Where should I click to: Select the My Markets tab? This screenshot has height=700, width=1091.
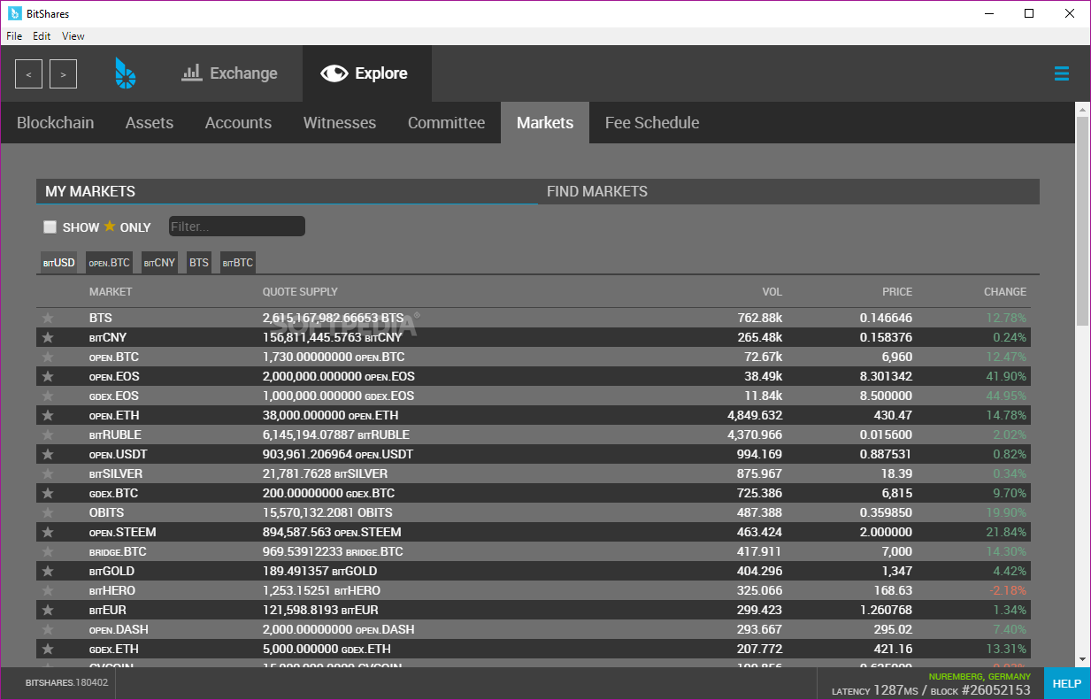[x=287, y=191]
